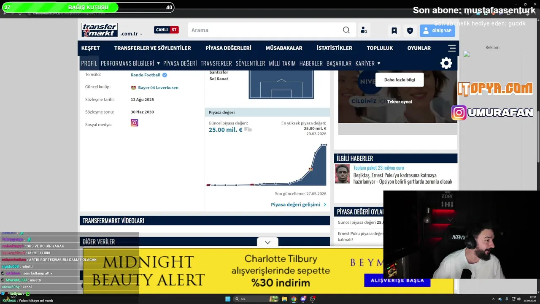
Task: Open the person search icon
Action: pos(364,30)
